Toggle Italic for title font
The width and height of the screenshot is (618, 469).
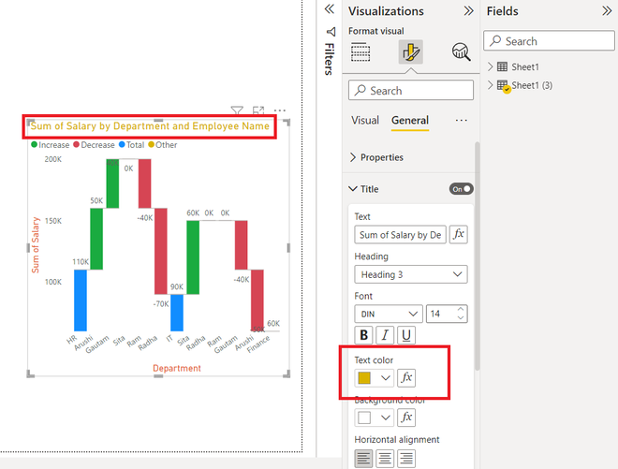click(385, 335)
